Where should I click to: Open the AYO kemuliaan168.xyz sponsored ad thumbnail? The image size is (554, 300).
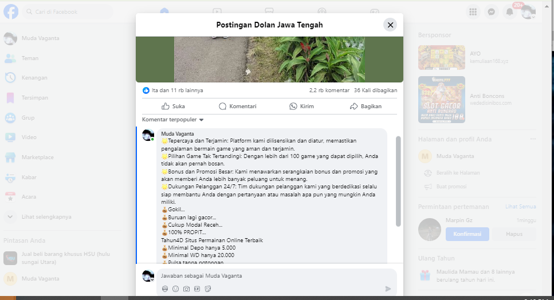[442, 57]
